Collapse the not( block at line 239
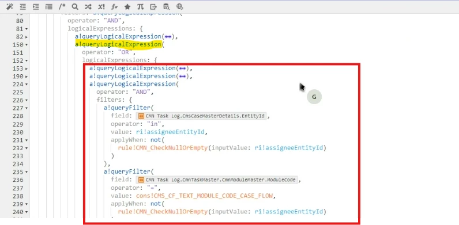The image size is (459, 225). tap(27, 204)
